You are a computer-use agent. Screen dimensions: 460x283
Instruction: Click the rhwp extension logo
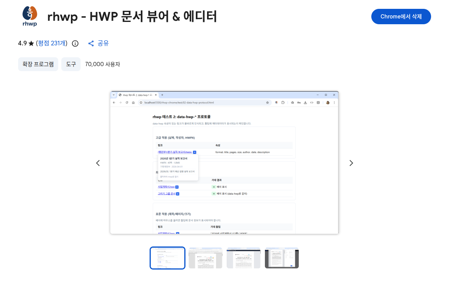tap(30, 16)
